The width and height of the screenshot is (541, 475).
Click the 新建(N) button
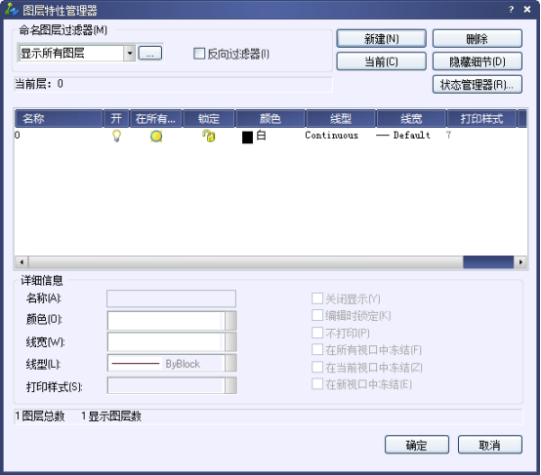click(381, 38)
